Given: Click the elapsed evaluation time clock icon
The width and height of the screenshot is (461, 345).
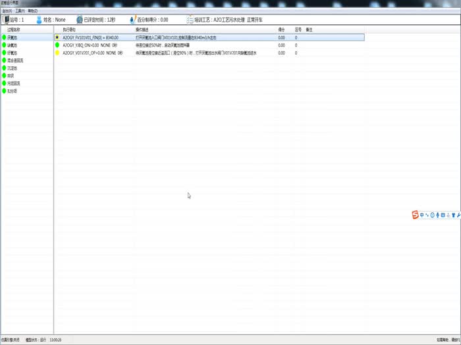Looking at the screenshot, I should click(79, 20).
